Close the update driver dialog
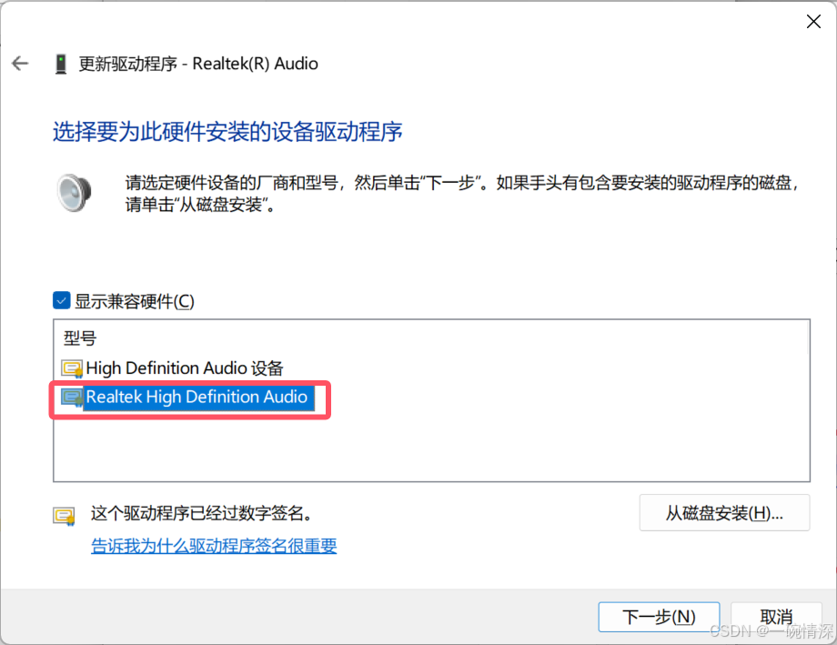The image size is (837, 645). [813, 21]
